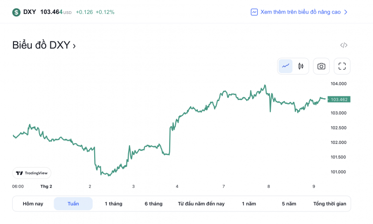The width and height of the screenshot is (373, 224).
Task: Click the DXY dollar symbol logo
Action: 16,12
